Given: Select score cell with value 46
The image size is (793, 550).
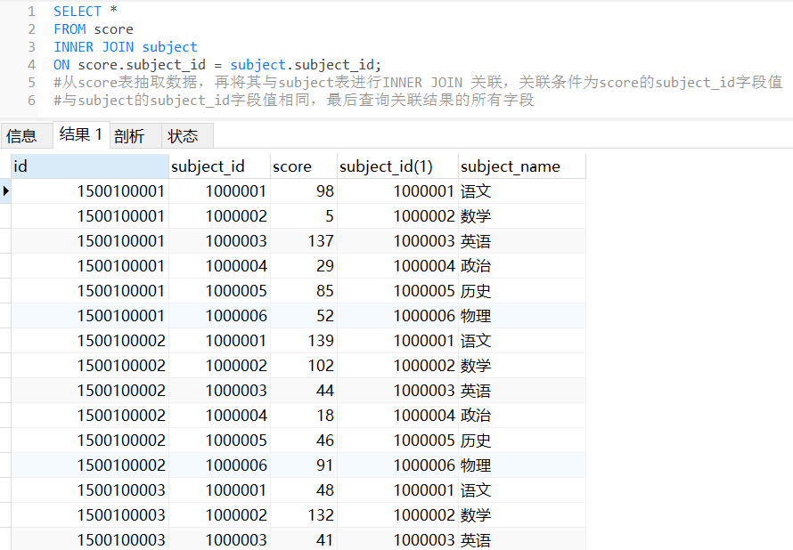Looking at the screenshot, I should (x=304, y=441).
